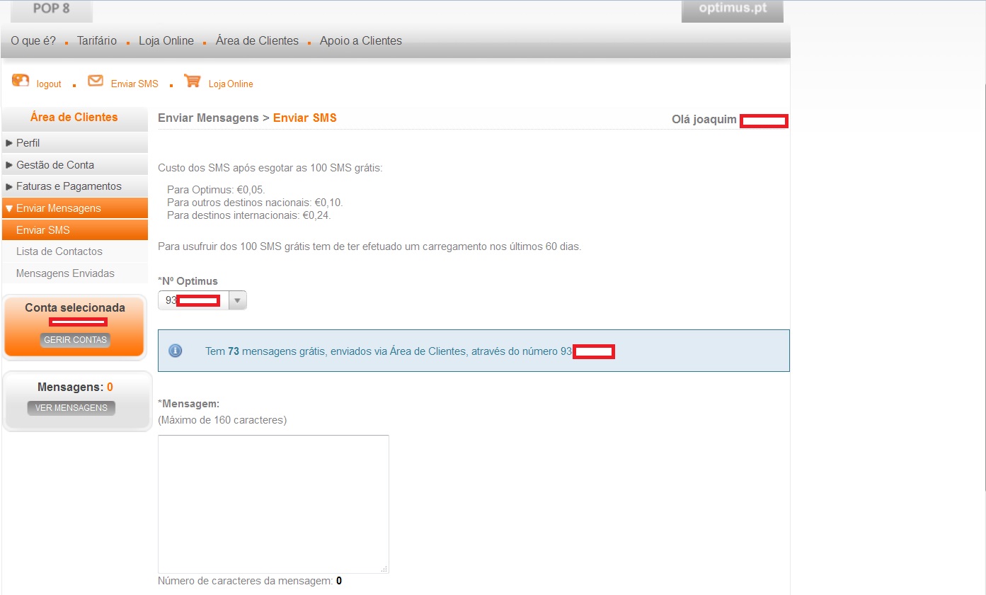This screenshot has height=595, width=986.
Task: Click the POP 8 logo tab
Action: pyautogui.click(x=51, y=10)
